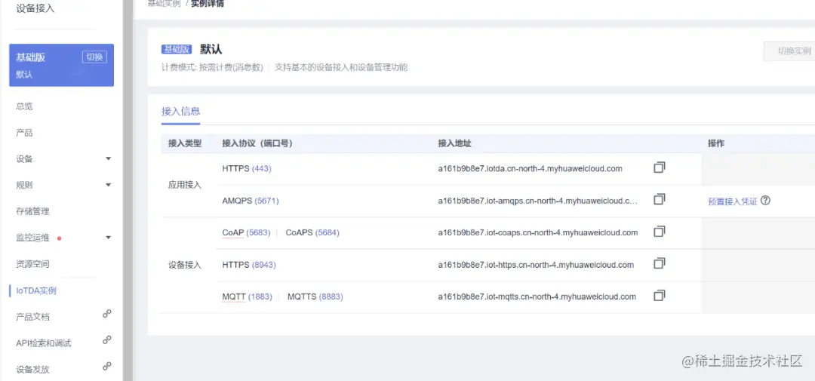Select the 基础版 默认 instance card
The width and height of the screenshot is (815, 381).
(x=61, y=65)
